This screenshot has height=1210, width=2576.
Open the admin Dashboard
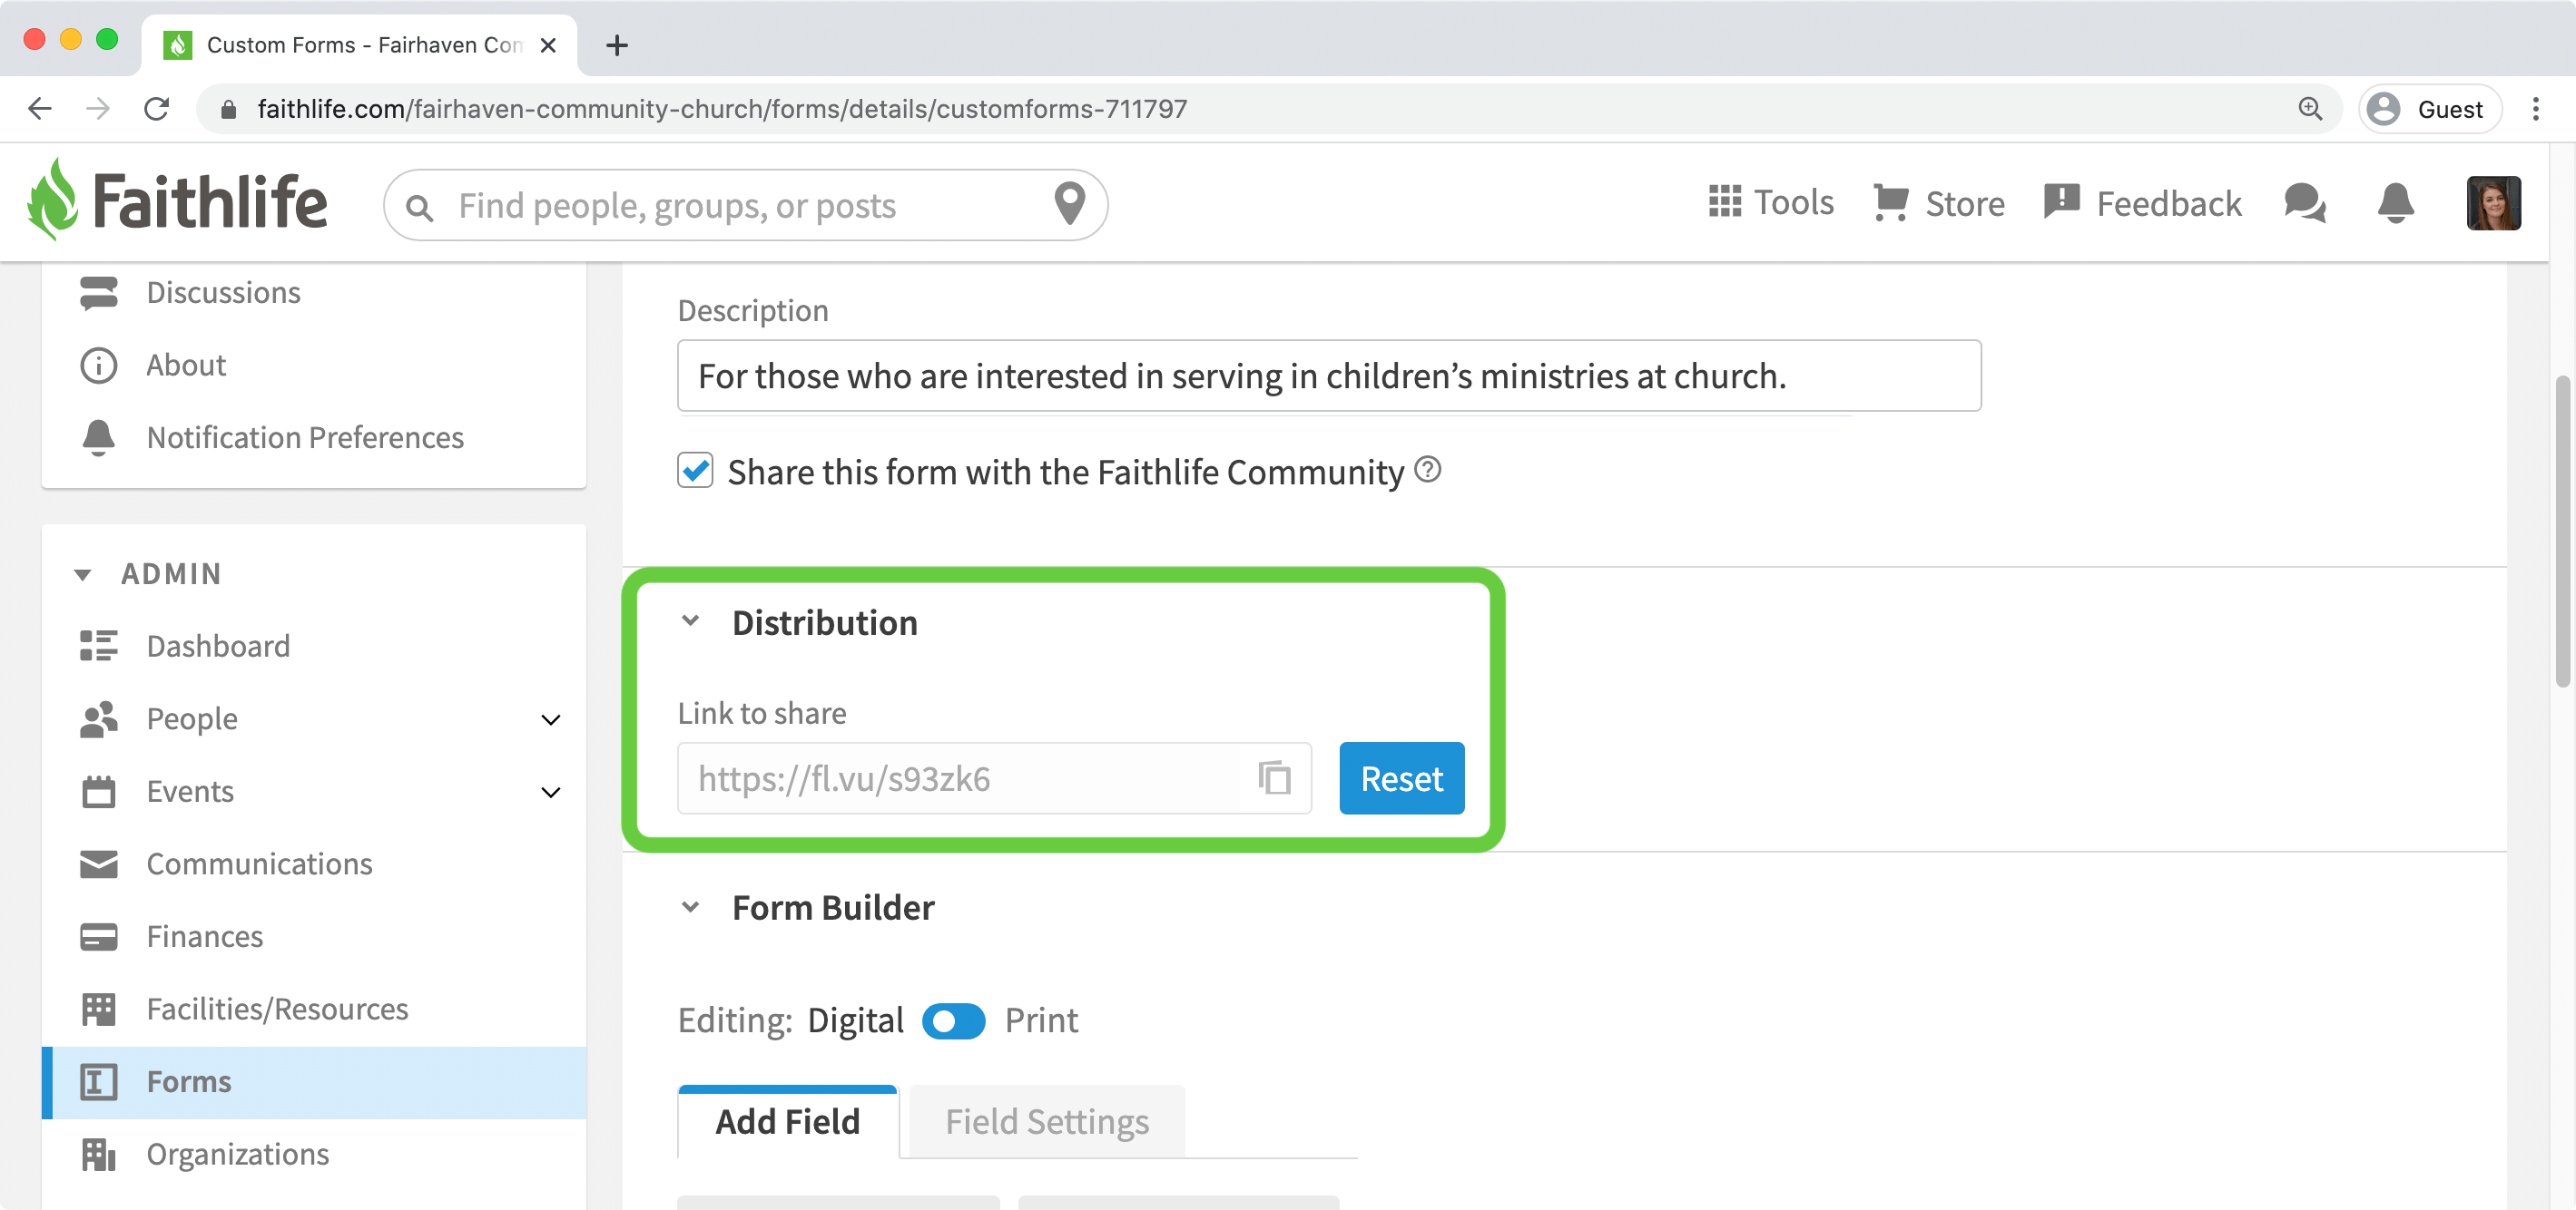314,647
